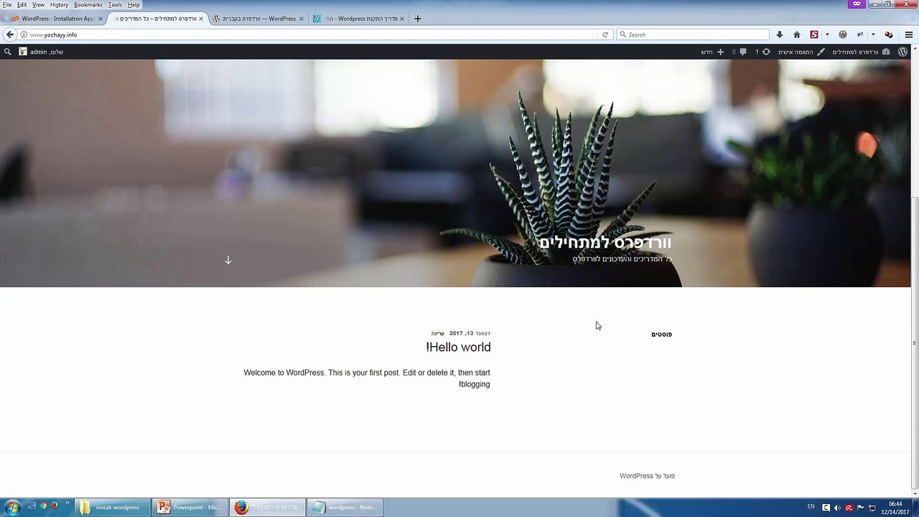Open the Help menu
Image resolution: width=919 pixels, height=517 pixels.
[x=134, y=5]
